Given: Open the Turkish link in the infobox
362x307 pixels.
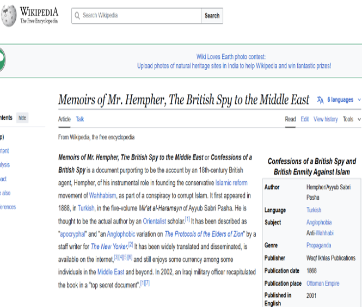Looking at the screenshot, I should (x=314, y=210).
